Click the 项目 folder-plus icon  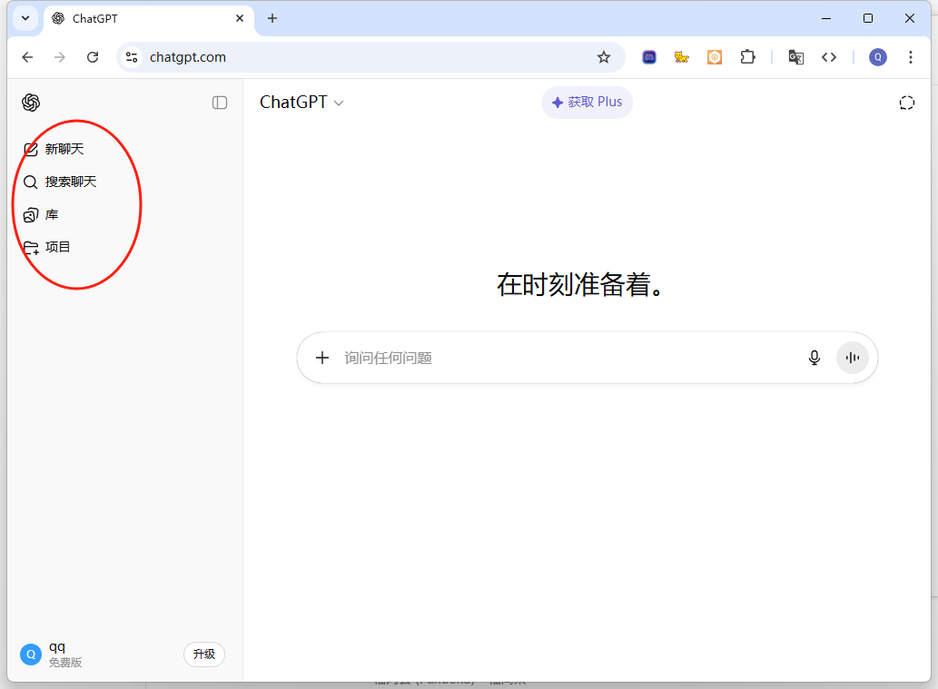point(31,247)
